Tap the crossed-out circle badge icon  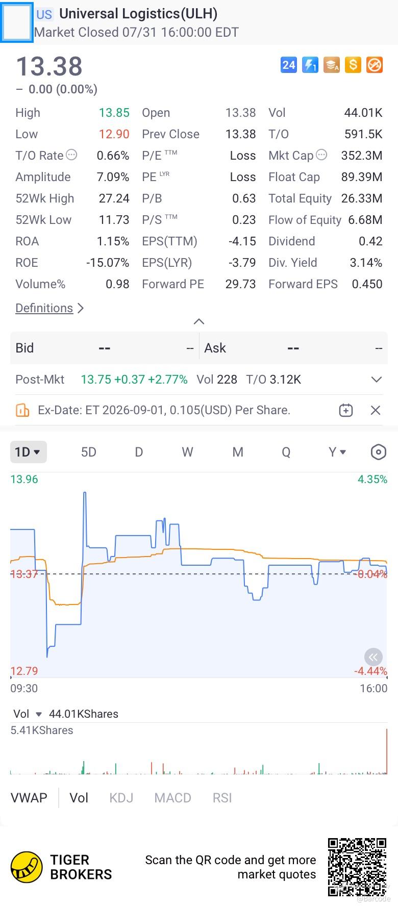pos(375,65)
